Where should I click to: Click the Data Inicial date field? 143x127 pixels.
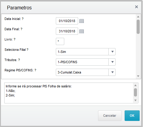click(67, 21)
